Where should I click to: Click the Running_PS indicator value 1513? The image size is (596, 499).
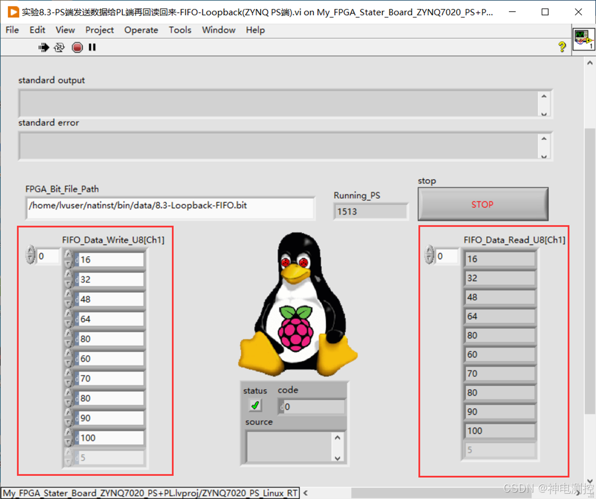point(370,212)
